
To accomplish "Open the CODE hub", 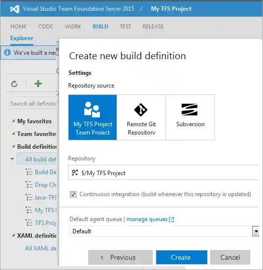I will tap(46, 26).
